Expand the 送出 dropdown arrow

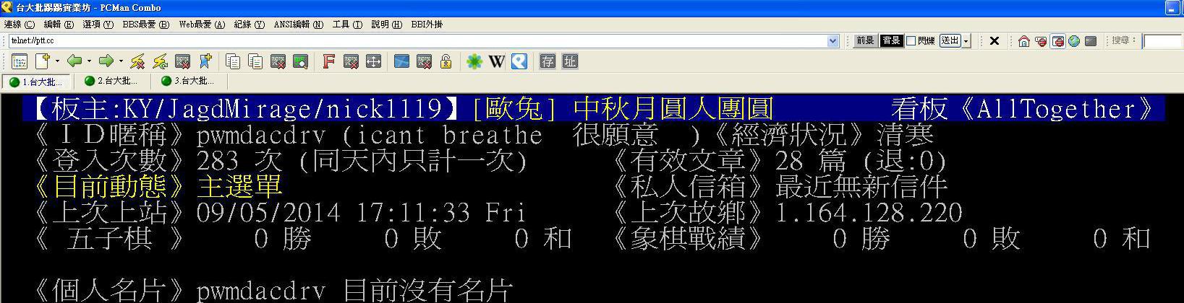pyautogui.click(x=966, y=41)
